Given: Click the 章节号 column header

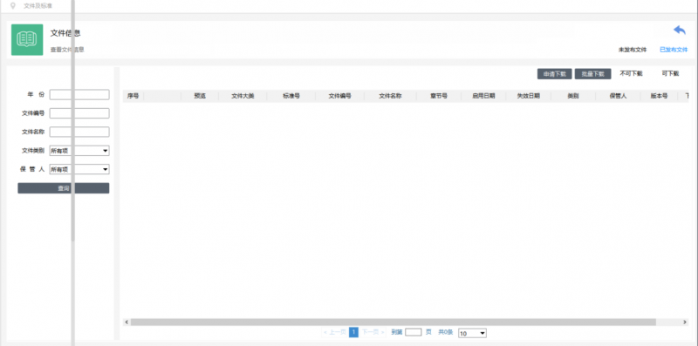Looking at the screenshot, I should tap(439, 96).
